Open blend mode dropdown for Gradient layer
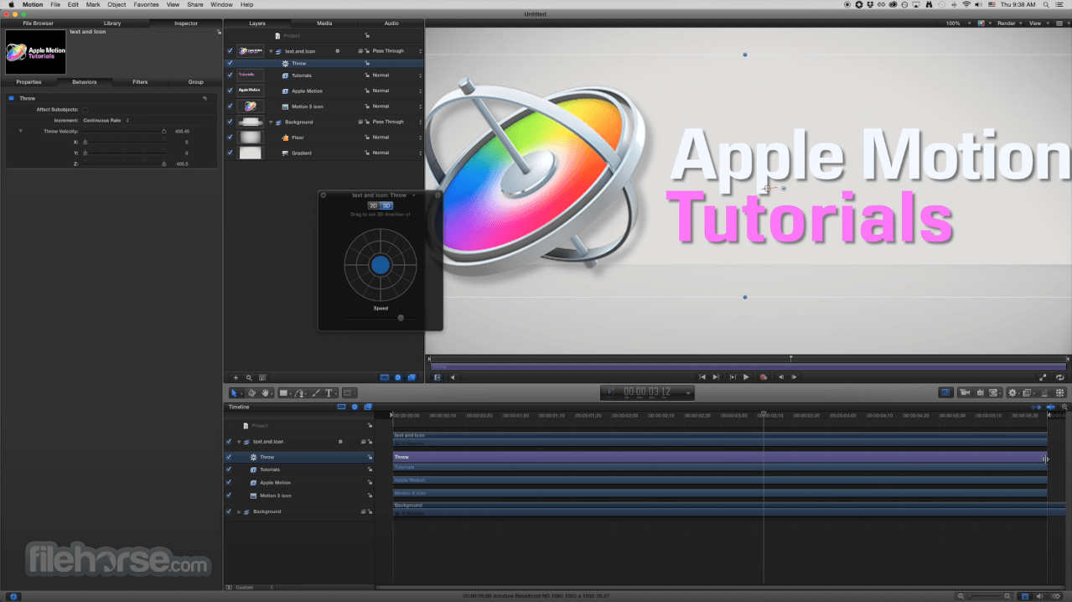The height and width of the screenshot is (602, 1072). coord(396,153)
